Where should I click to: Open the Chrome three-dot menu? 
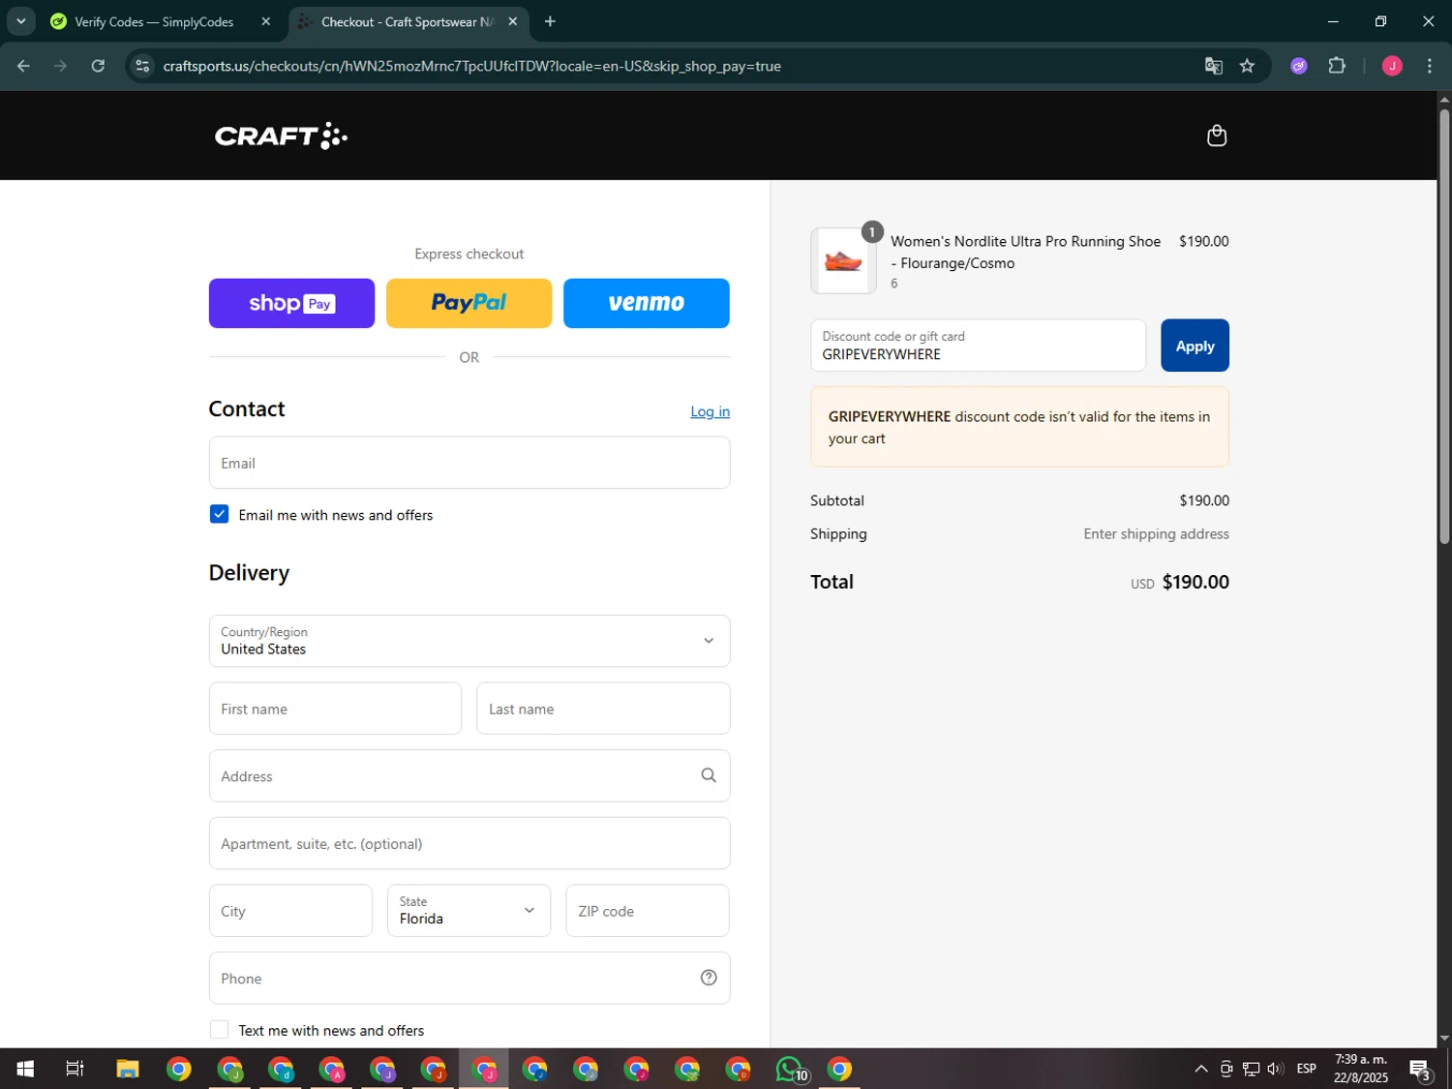(1430, 66)
